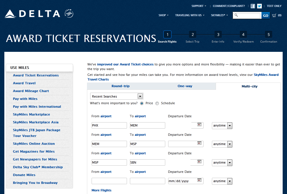Click the GO search button
The width and height of the screenshot is (287, 194).
pos(266,15)
